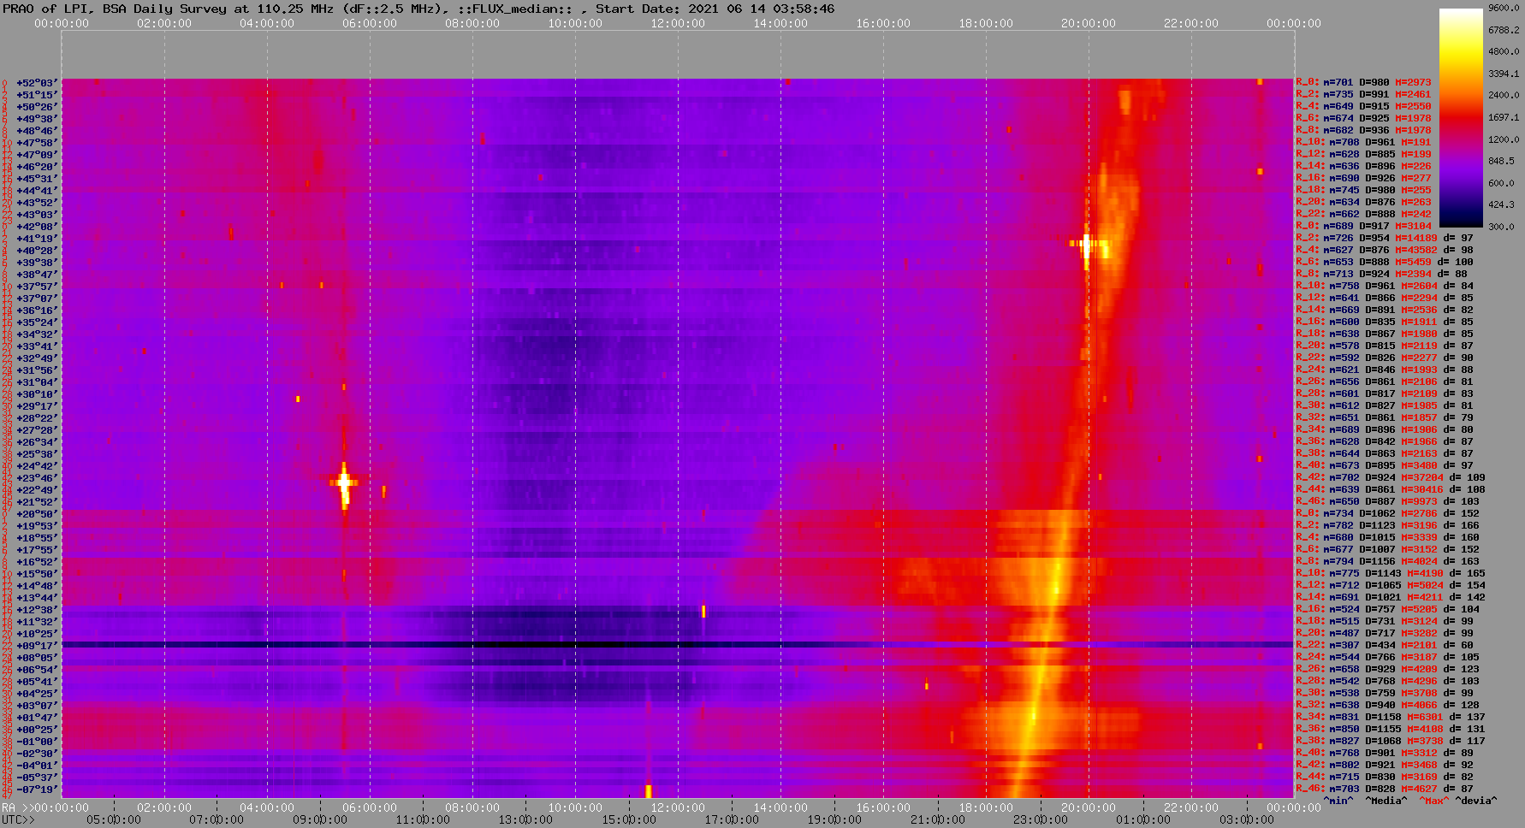1525x828 pixels.
Task: Click the 'RA >>' axis label
Action: [16, 808]
